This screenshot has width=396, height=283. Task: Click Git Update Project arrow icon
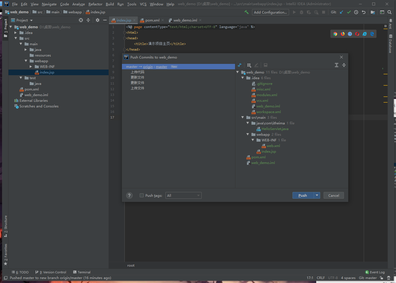341,12
